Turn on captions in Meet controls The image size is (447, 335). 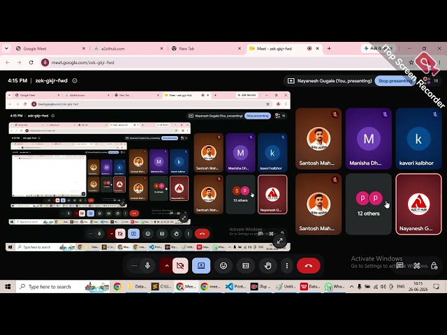point(245,265)
